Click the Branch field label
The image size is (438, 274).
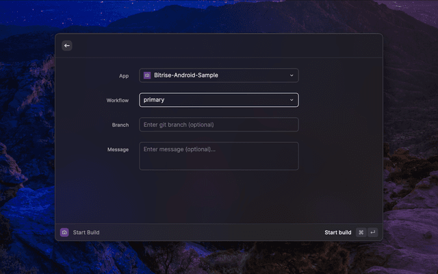coord(120,125)
